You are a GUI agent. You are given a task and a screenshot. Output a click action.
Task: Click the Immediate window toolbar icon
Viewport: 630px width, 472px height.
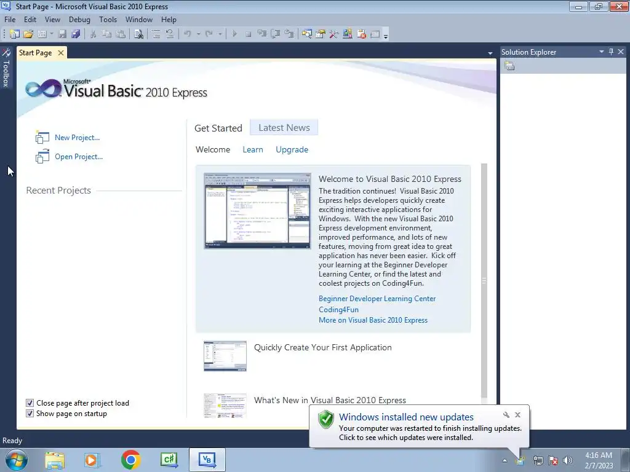(x=375, y=34)
